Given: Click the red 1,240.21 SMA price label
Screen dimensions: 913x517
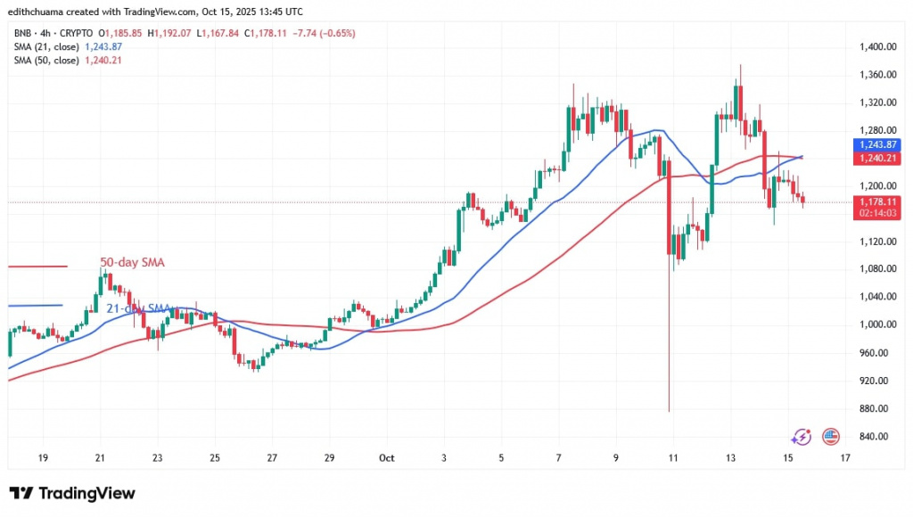Looking at the screenshot, I should (878, 158).
